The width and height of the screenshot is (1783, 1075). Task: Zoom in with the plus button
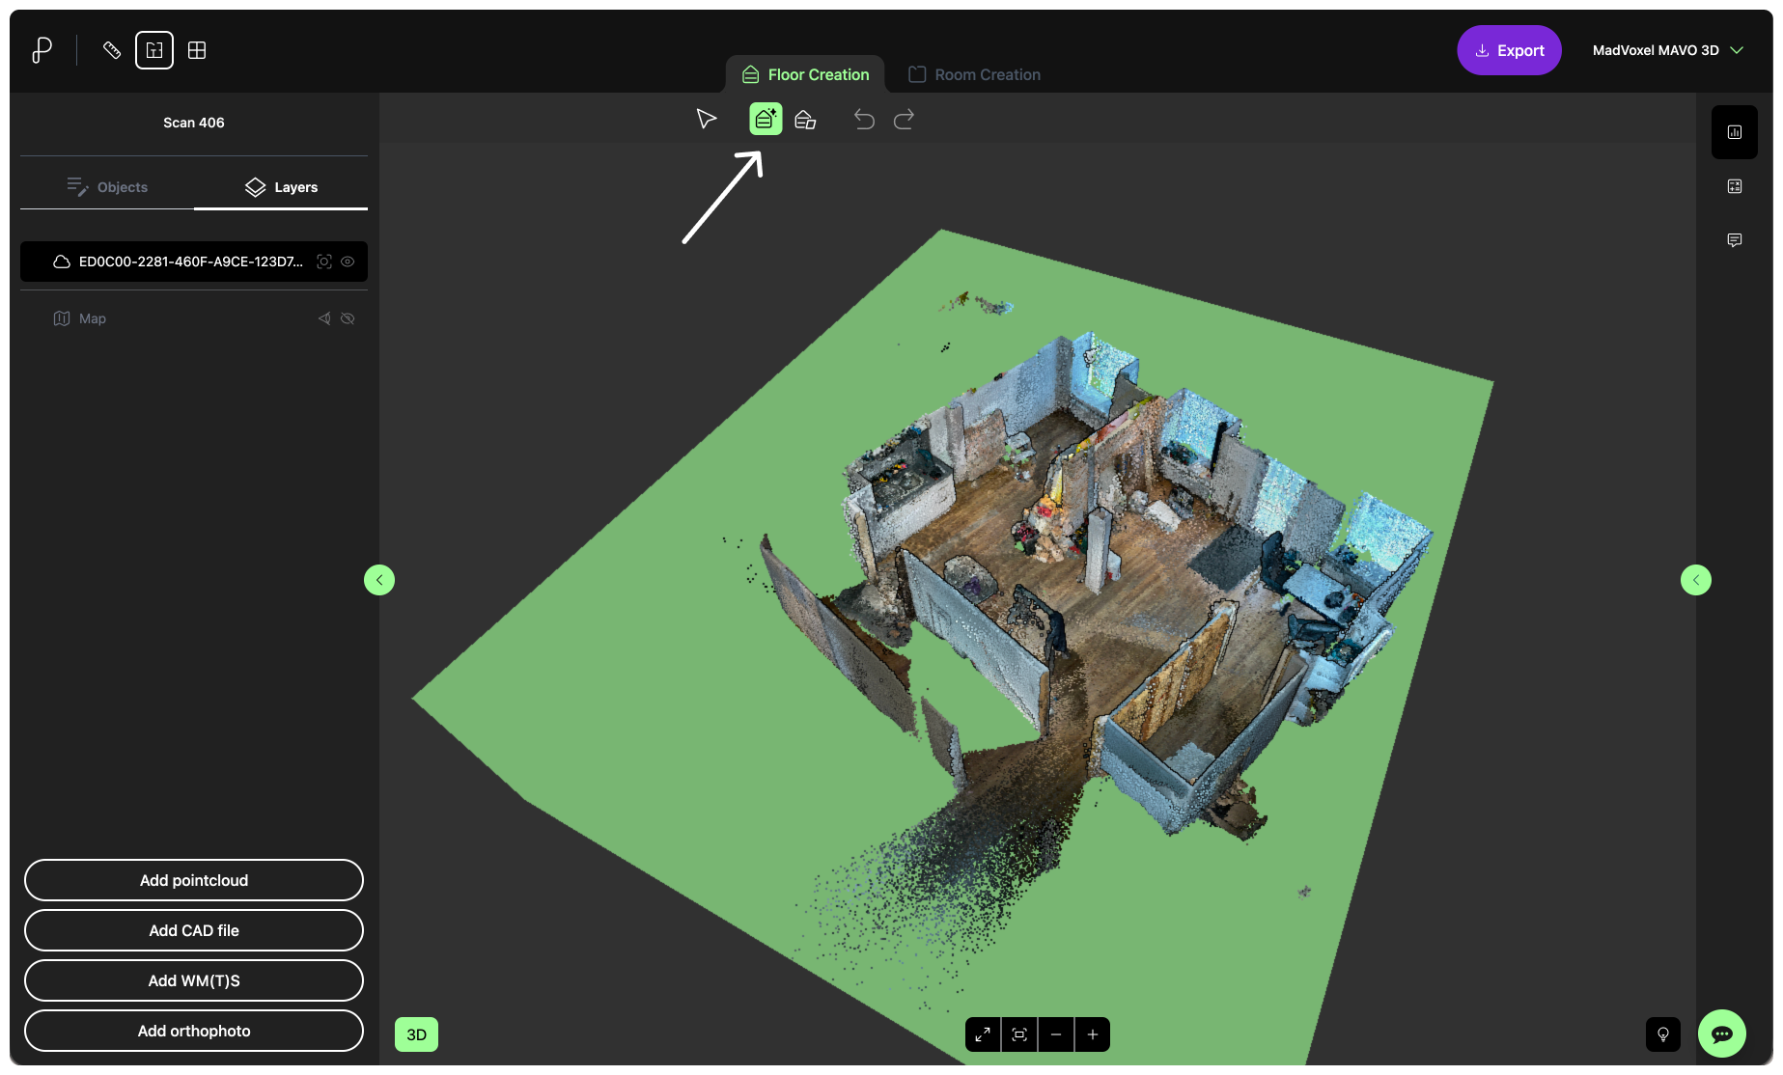1092,1034
